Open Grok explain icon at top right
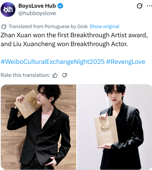This screenshot has height=170, width=152. [x=140, y=6]
